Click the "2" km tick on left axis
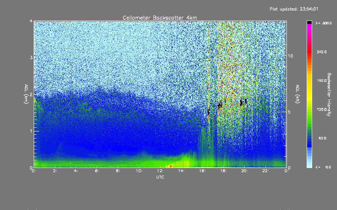The height and width of the screenshot is (210, 337). [x=31, y=94]
